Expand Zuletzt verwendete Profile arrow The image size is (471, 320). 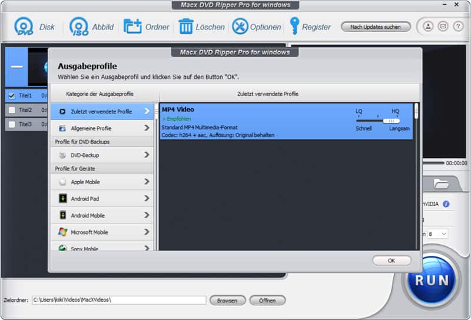147,111
